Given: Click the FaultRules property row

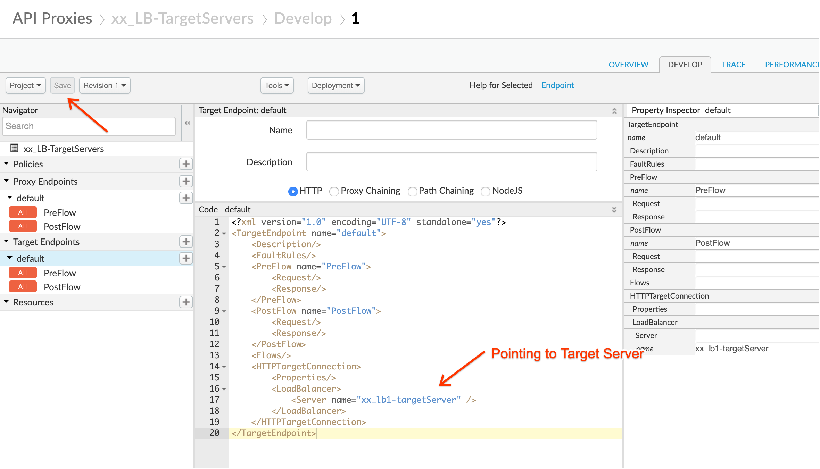Looking at the screenshot, I should point(721,164).
